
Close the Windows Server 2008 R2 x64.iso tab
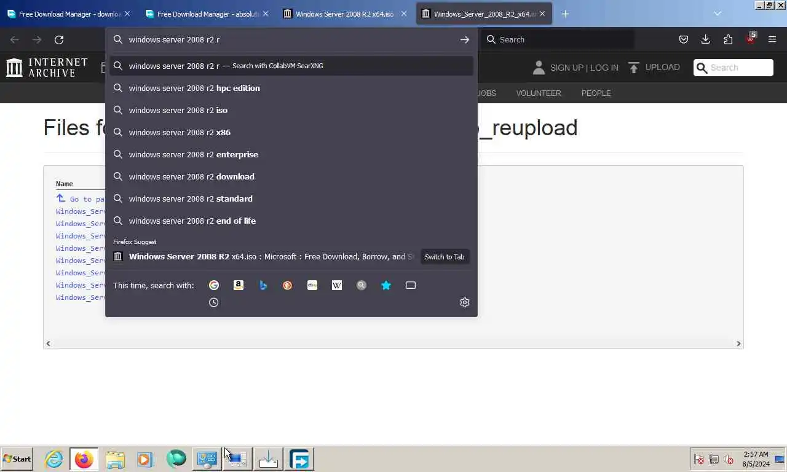coord(404,14)
